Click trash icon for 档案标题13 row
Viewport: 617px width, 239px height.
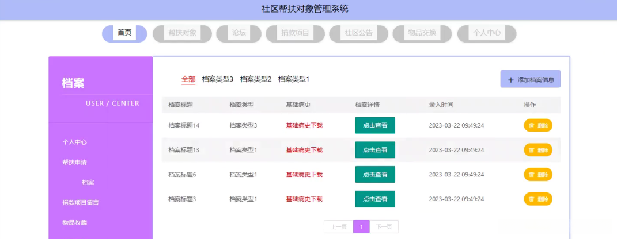tap(531, 150)
